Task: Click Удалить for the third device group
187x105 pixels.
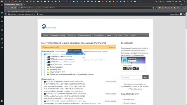Action: (x=113, y=101)
